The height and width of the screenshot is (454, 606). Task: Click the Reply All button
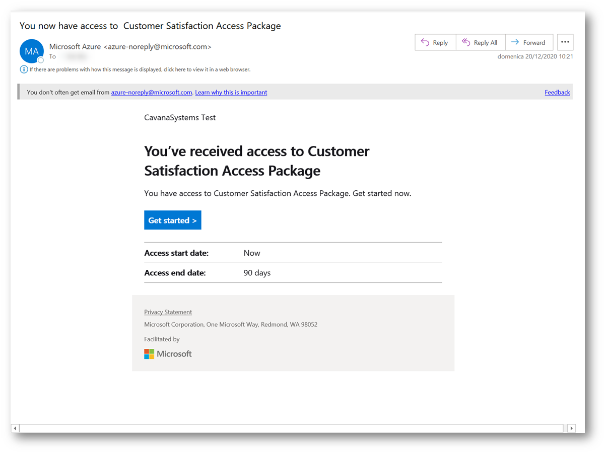pyautogui.click(x=481, y=42)
